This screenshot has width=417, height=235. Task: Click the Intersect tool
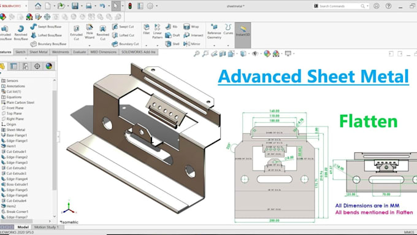193,35
